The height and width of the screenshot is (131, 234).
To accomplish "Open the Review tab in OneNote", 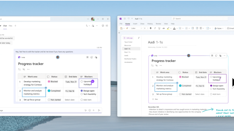I will [x=158, y=24].
